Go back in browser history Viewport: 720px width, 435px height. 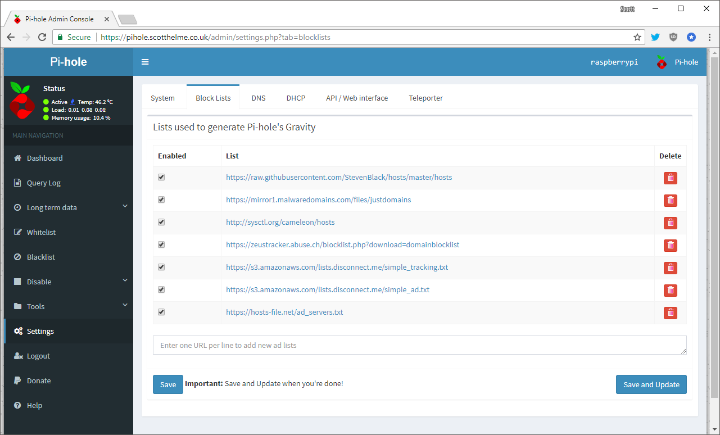[x=11, y=37]
